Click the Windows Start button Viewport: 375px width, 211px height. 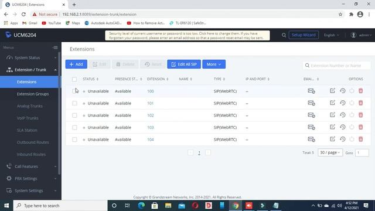pyautogui.click(x=6, y=206)
